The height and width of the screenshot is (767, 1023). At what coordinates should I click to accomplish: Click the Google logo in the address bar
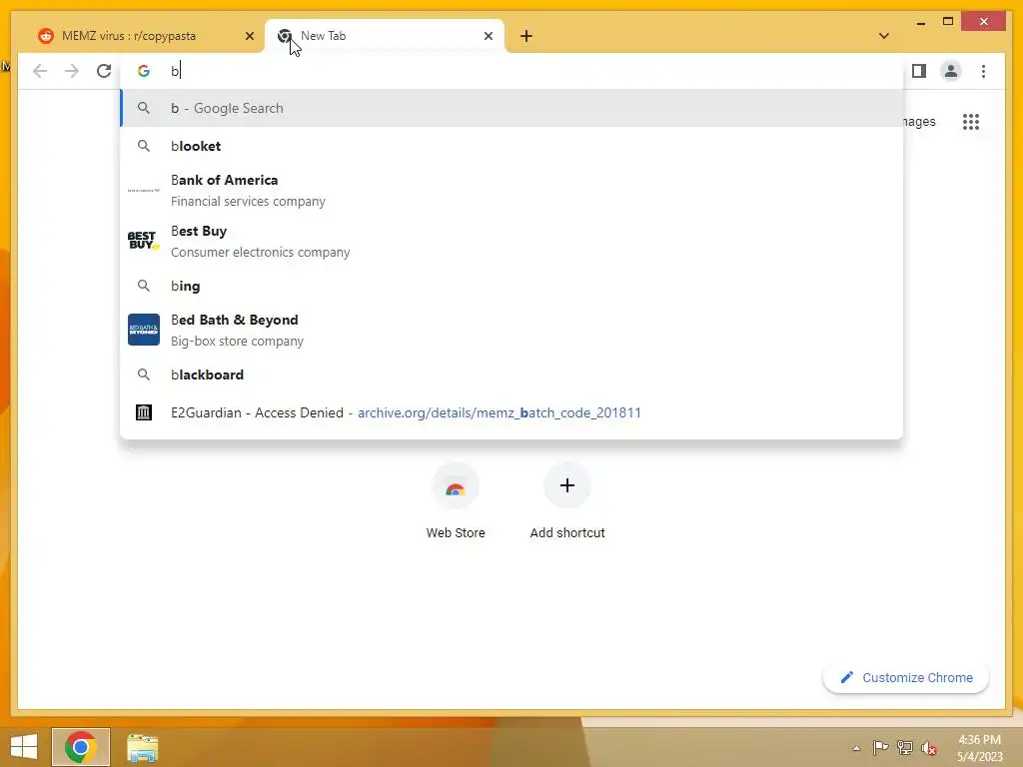point(144,71)
